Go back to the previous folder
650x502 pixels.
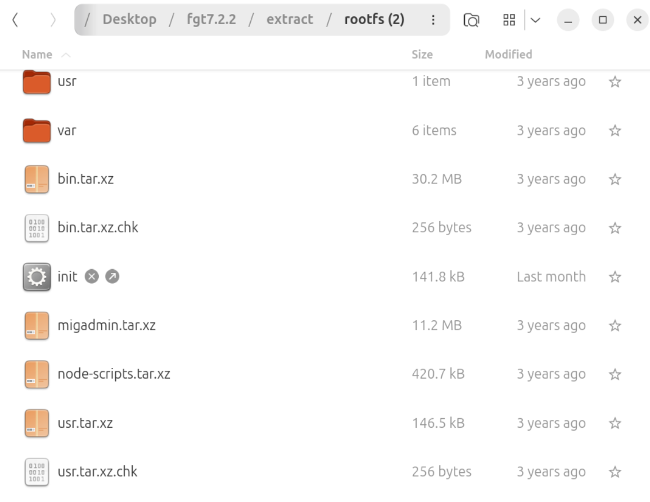[15, 20]
